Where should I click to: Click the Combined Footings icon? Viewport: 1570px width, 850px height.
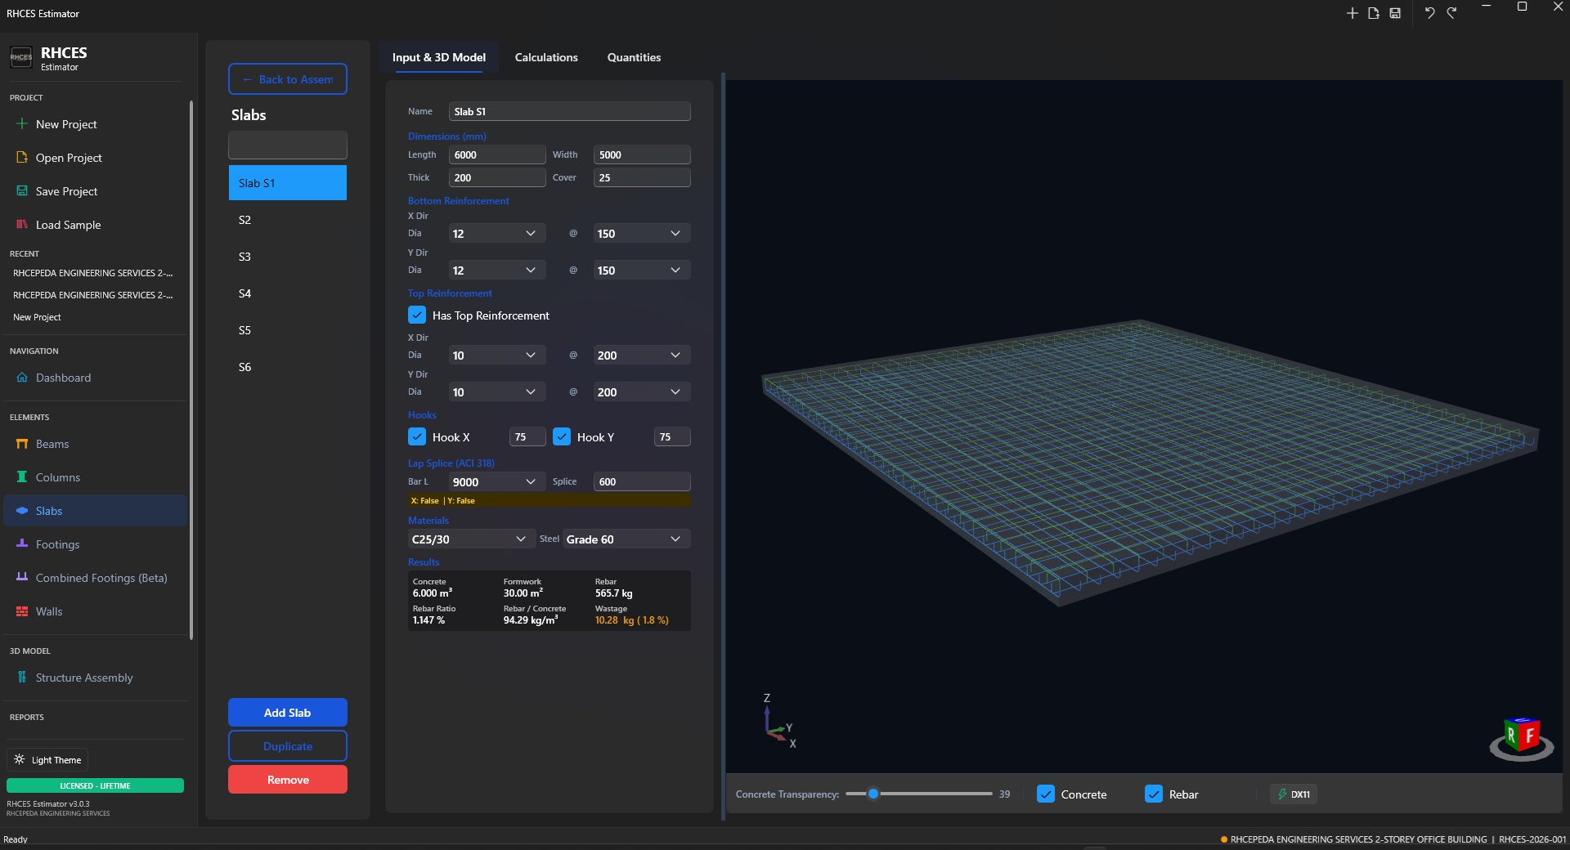[x=22, y=577]
